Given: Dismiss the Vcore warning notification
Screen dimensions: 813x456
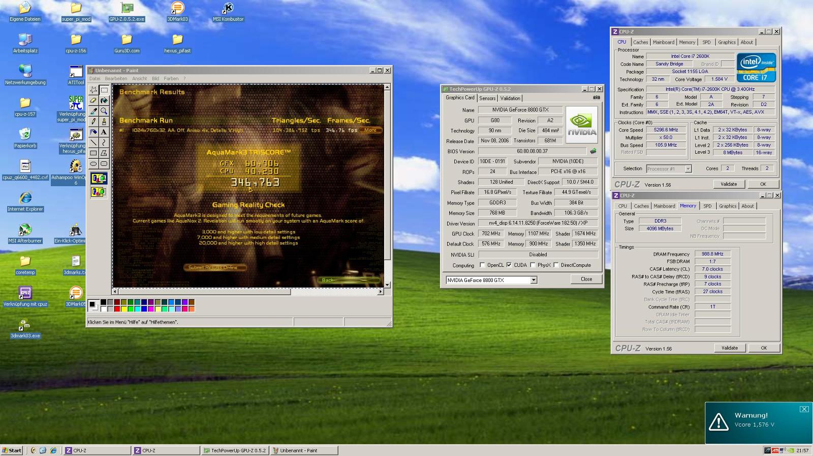Looking at the screenshot, I should coord(804,409).
